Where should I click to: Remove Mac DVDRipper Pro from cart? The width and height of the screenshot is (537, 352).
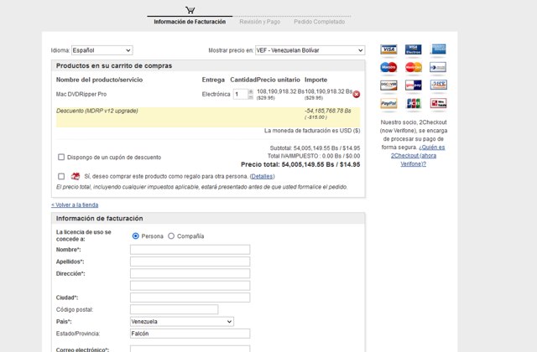point(357,95)
